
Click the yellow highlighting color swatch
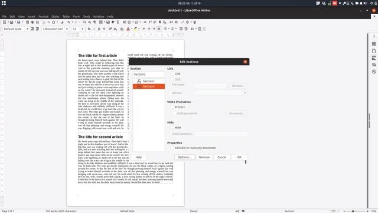[x=135, y=29]
